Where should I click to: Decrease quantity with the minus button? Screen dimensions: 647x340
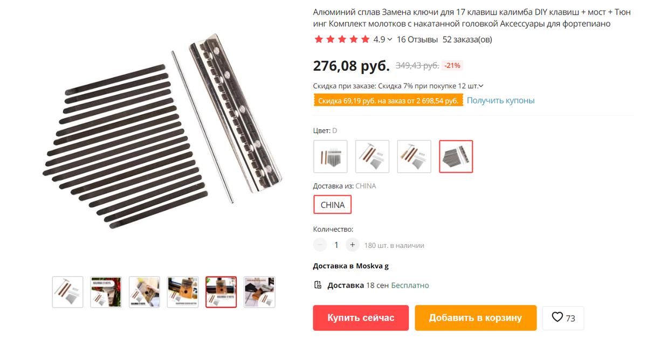(x=320, y=245)
